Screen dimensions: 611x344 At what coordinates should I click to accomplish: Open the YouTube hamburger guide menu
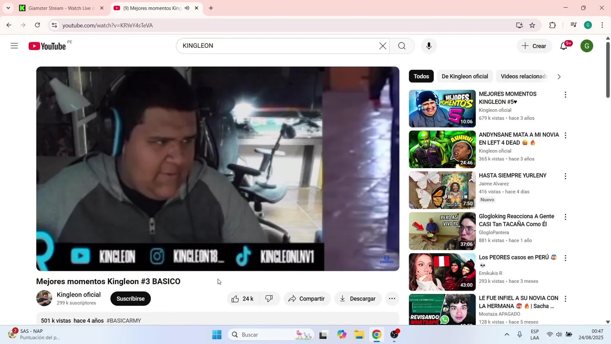14,46
